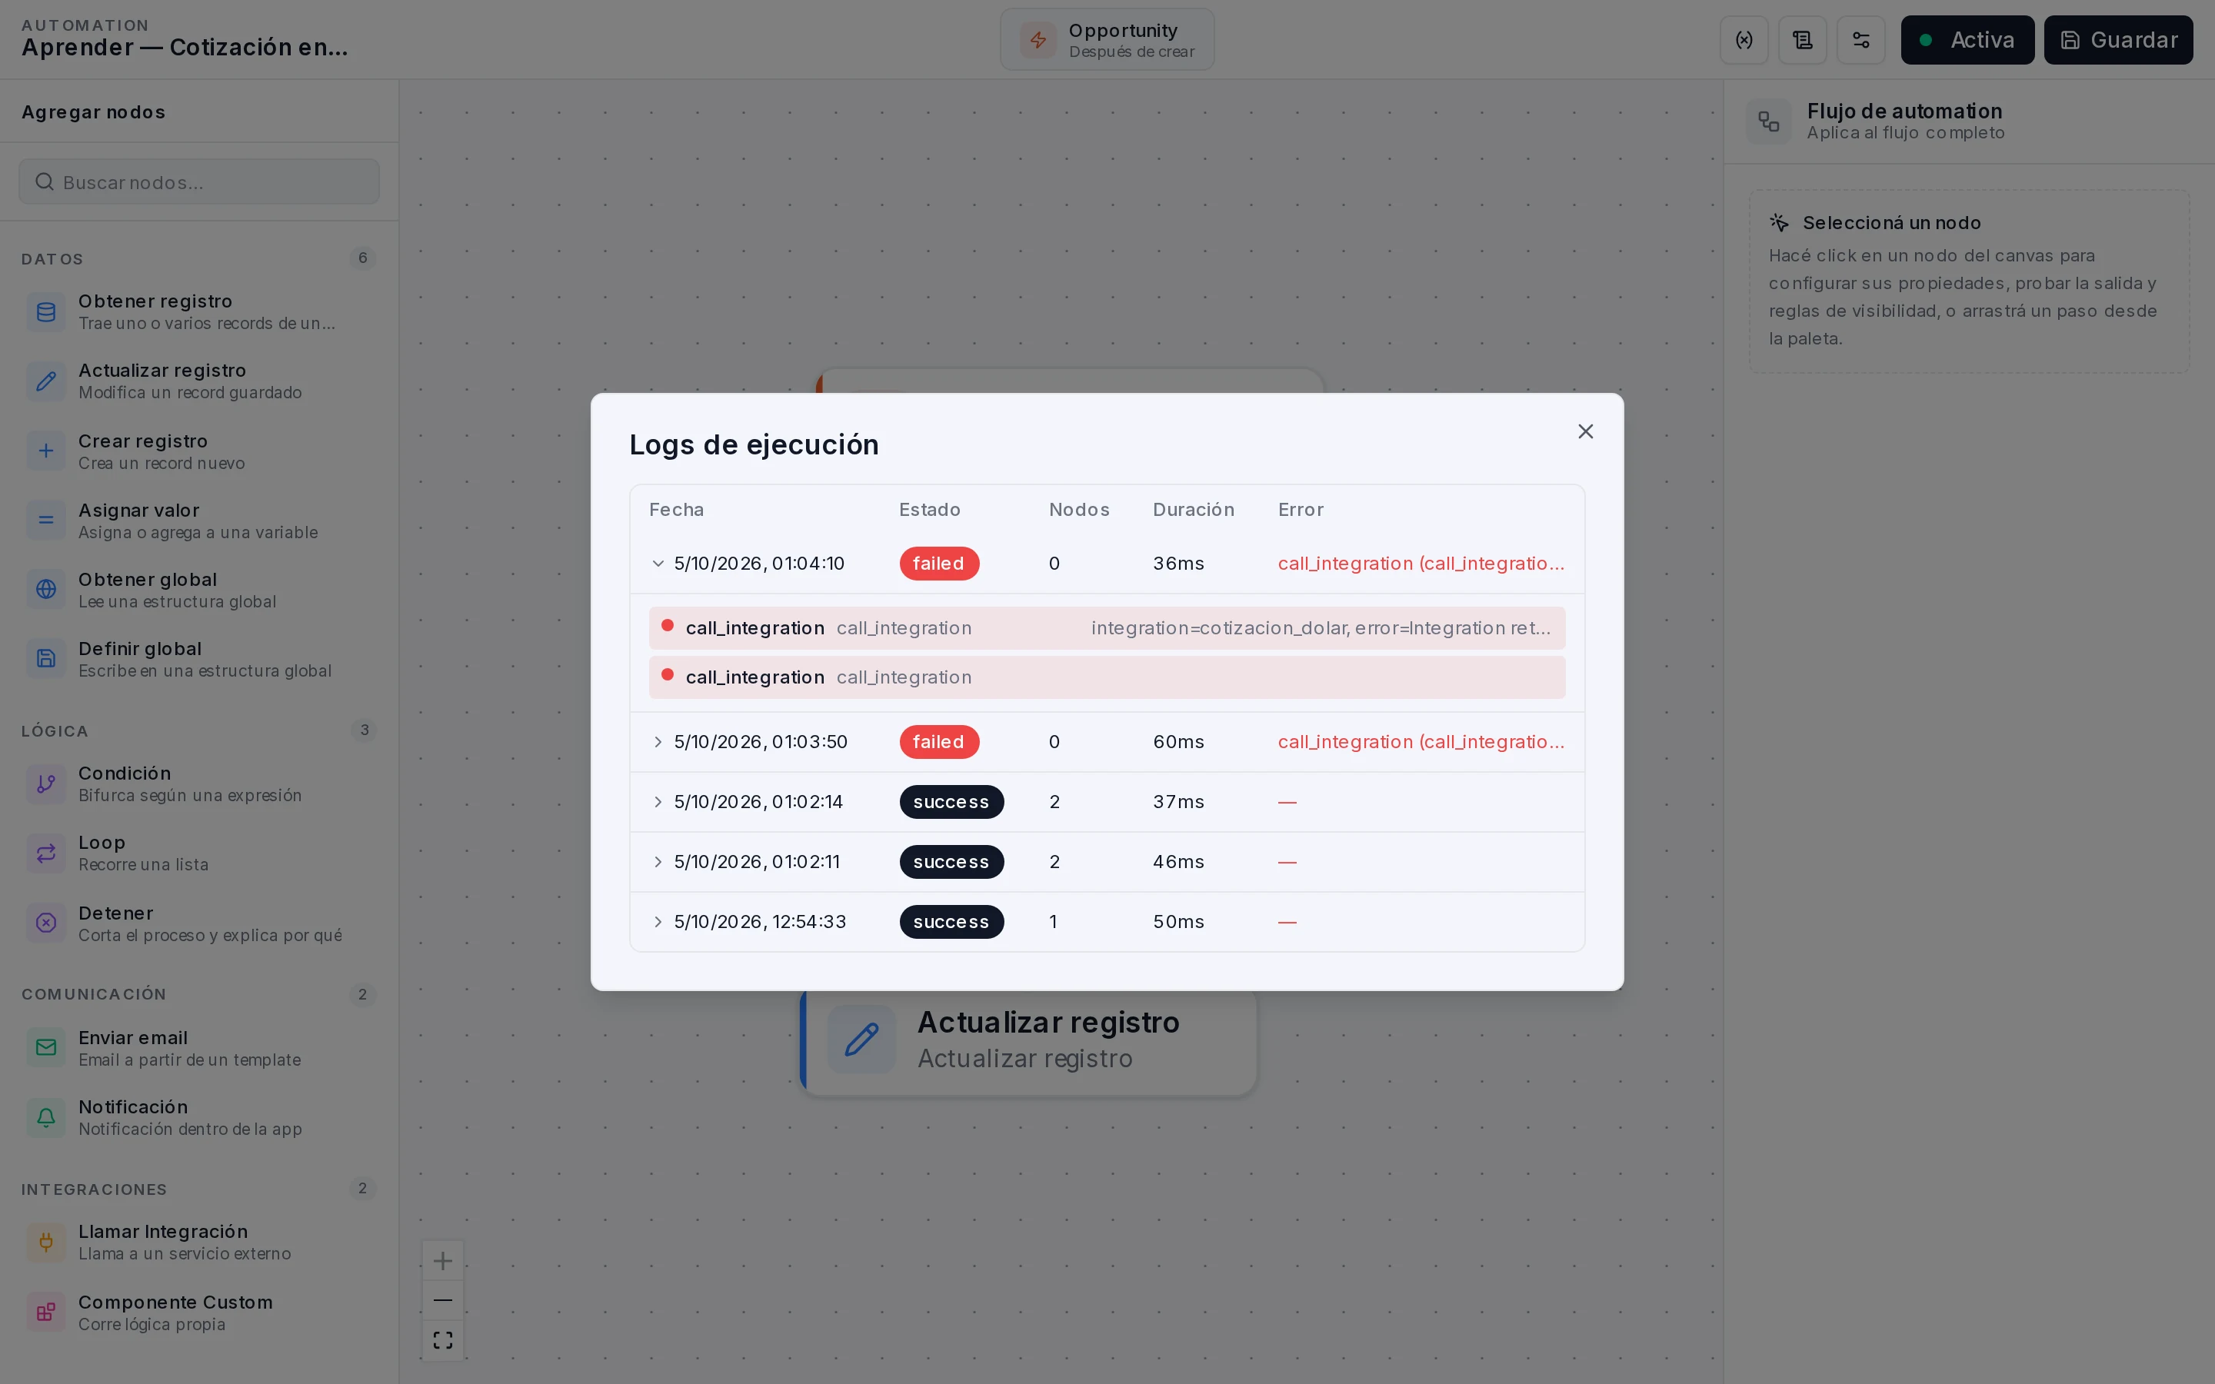Image resolution: width=2215 pixels, height=1384 pixels.
Task: Select Notificación bell icon
Action: tap(46, 1116)
